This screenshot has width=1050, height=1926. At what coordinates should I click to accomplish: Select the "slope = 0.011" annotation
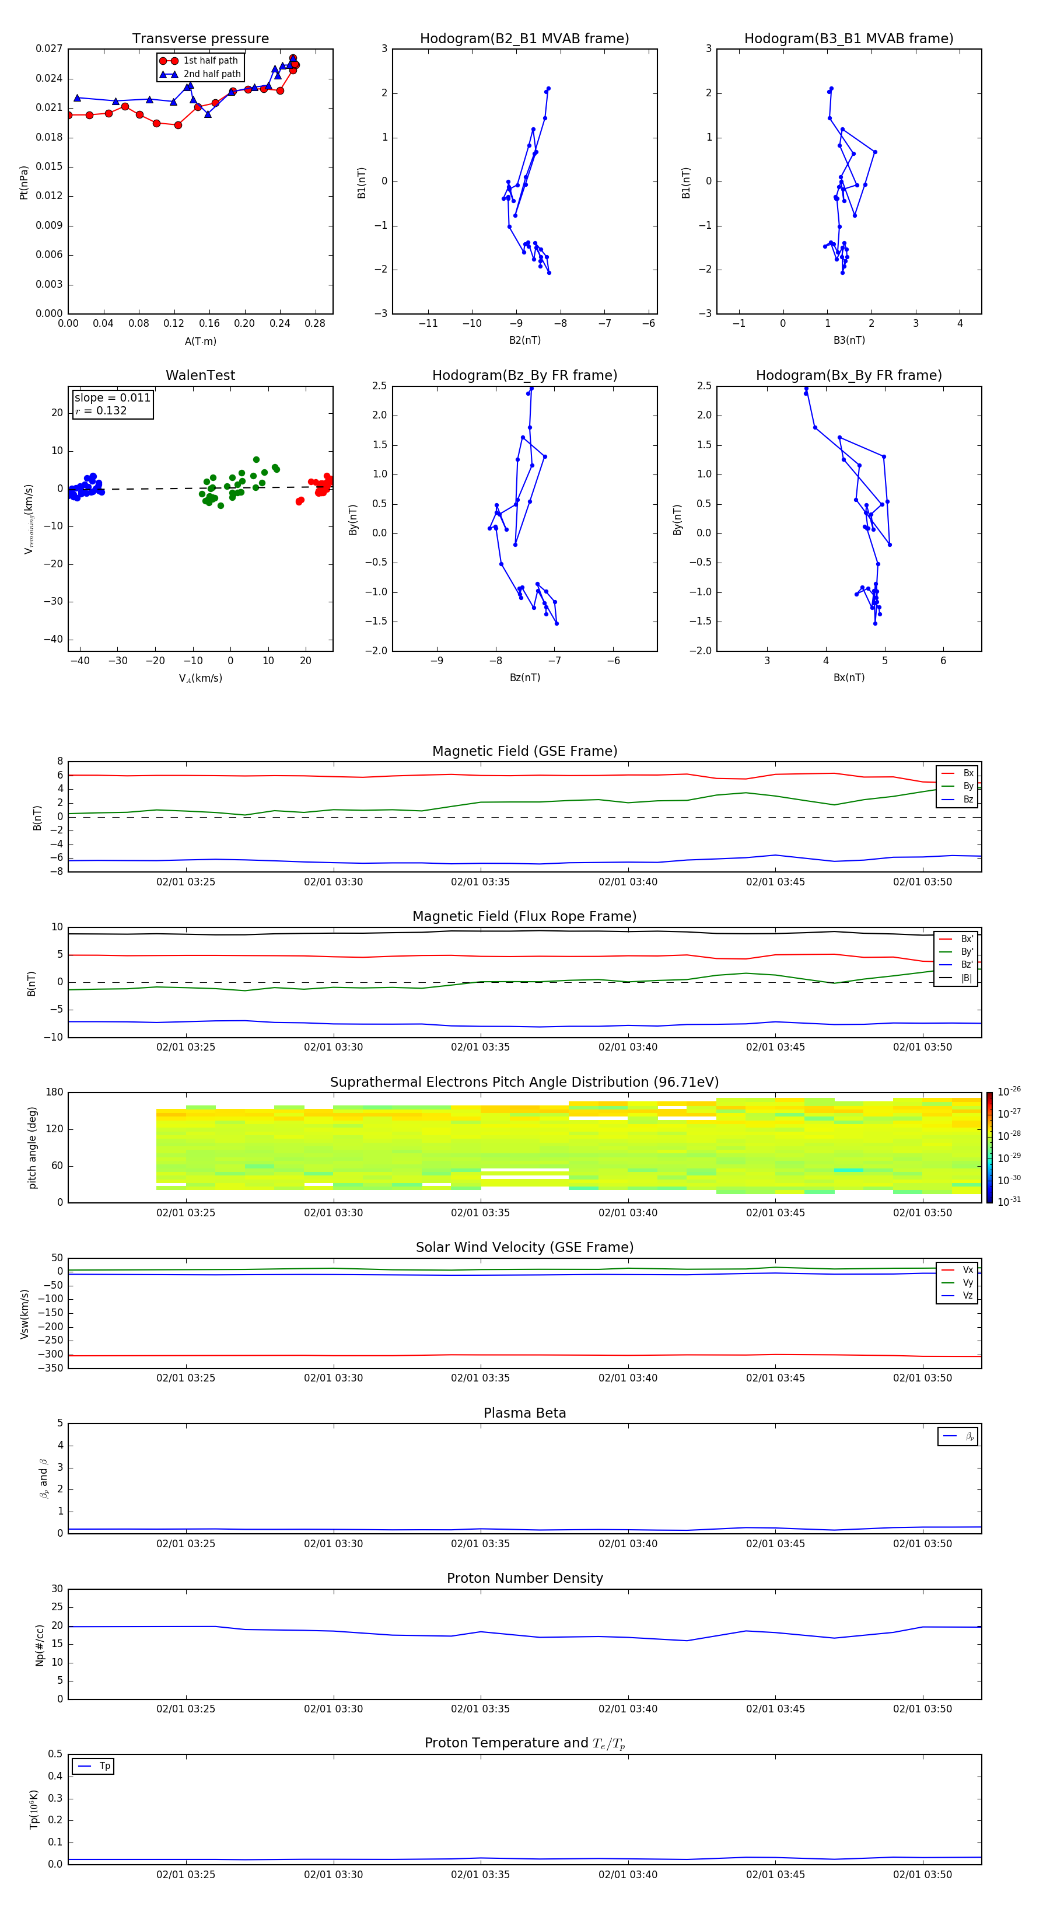click(x=112, y=398)
